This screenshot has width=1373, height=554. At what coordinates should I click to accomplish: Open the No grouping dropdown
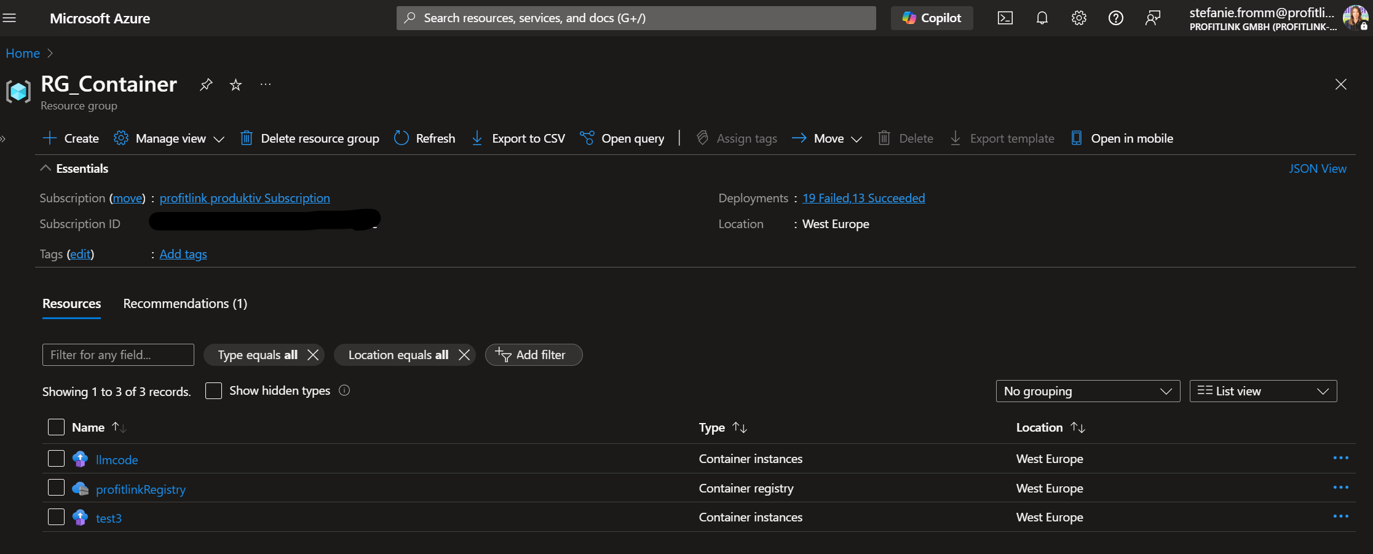pyautogui.click(x=1088, y=391)
